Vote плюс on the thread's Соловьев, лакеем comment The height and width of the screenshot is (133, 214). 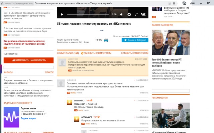74,93
